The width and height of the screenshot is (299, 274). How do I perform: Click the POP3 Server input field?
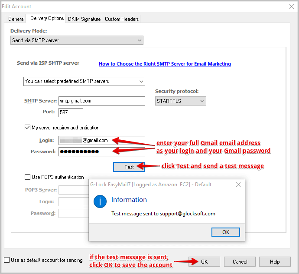coord(74,190)
